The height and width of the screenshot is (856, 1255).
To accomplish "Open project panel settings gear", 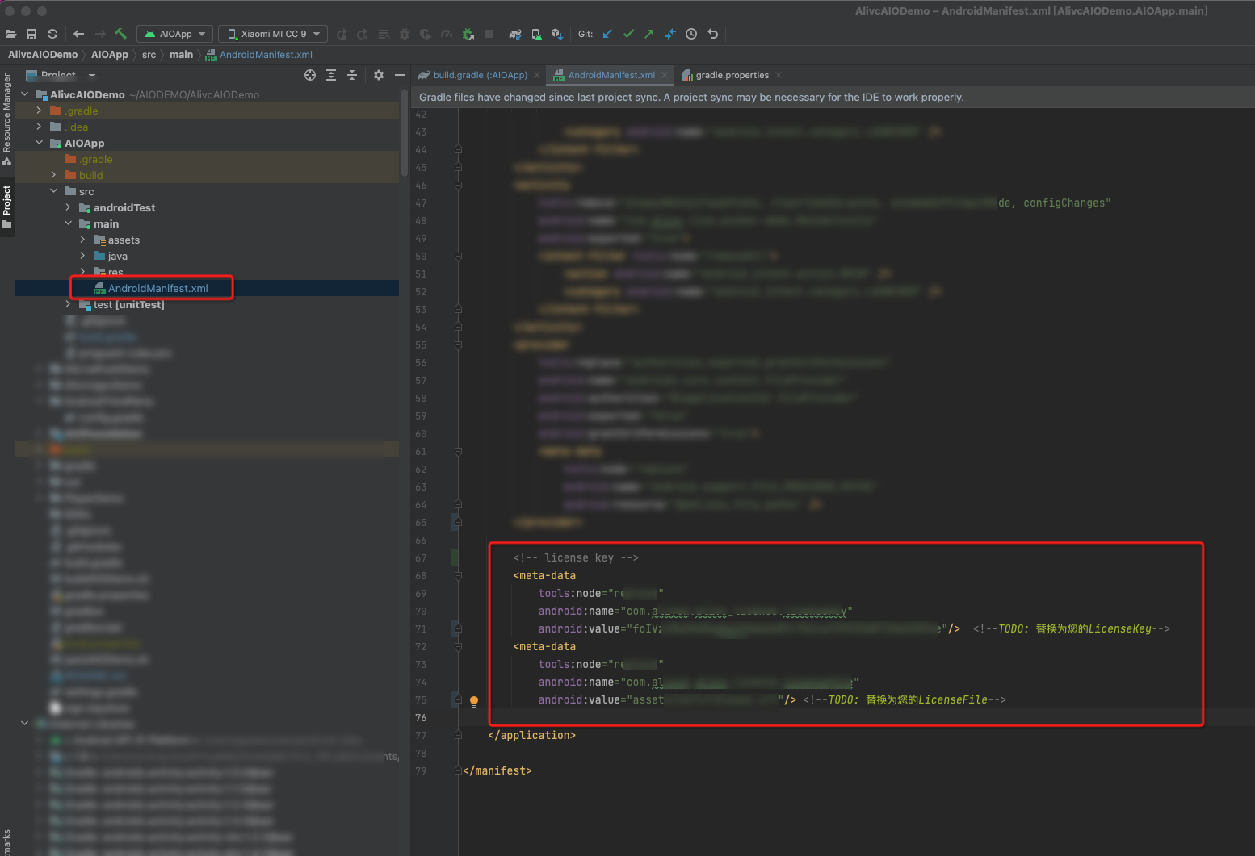I will coord(379,75).
